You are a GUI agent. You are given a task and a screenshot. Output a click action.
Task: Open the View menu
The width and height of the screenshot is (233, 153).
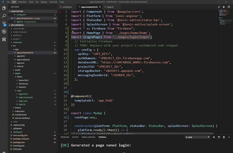(31, 2)
